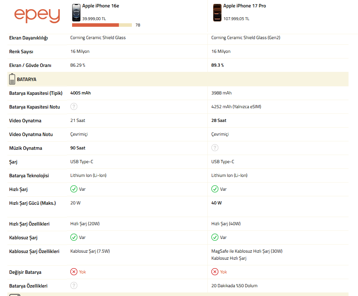Image resolution: width=358 pixels, height=296 pixels.
Task: Click the epey logo
Action: pos(37,16)
